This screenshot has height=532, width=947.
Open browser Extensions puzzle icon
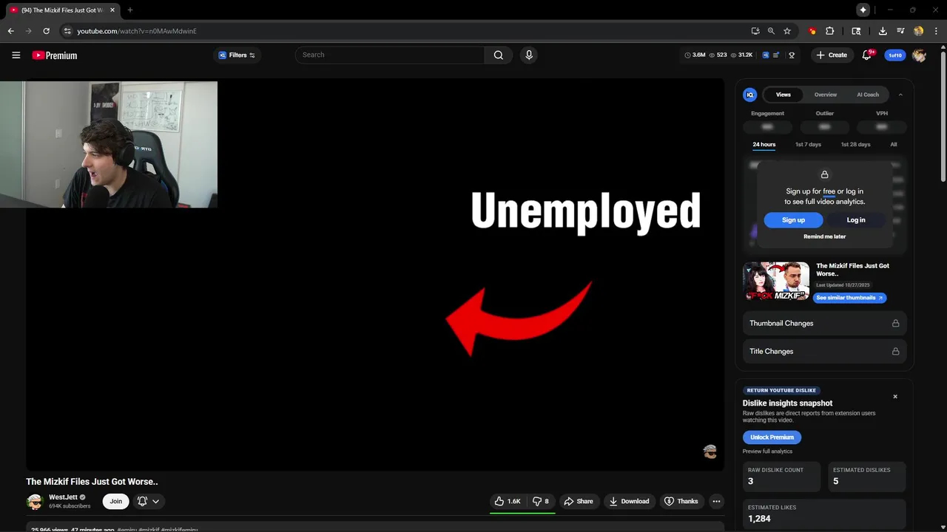829,31
